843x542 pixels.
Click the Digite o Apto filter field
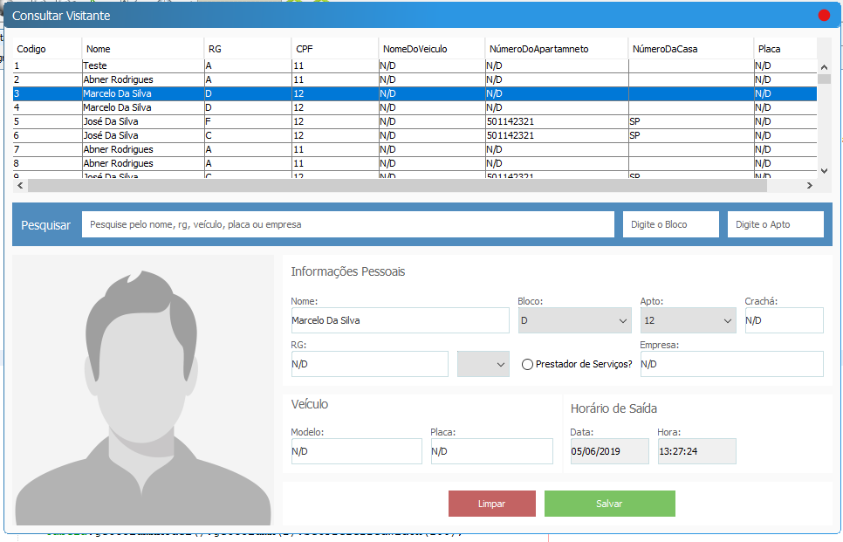click(x=775, y=224)
